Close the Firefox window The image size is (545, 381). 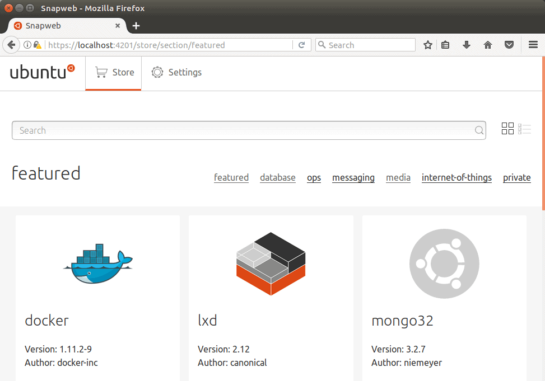point(9,8)
